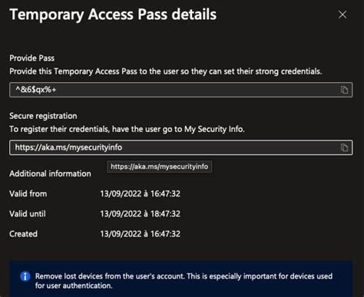This screenshot has height=297, width=364.
Task: Click the Valid until time 18:47:32 value
Action: tap(140, 214)
